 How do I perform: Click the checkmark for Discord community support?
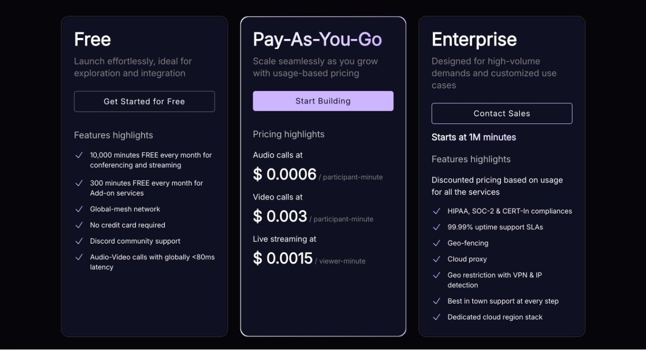point(79,241)
